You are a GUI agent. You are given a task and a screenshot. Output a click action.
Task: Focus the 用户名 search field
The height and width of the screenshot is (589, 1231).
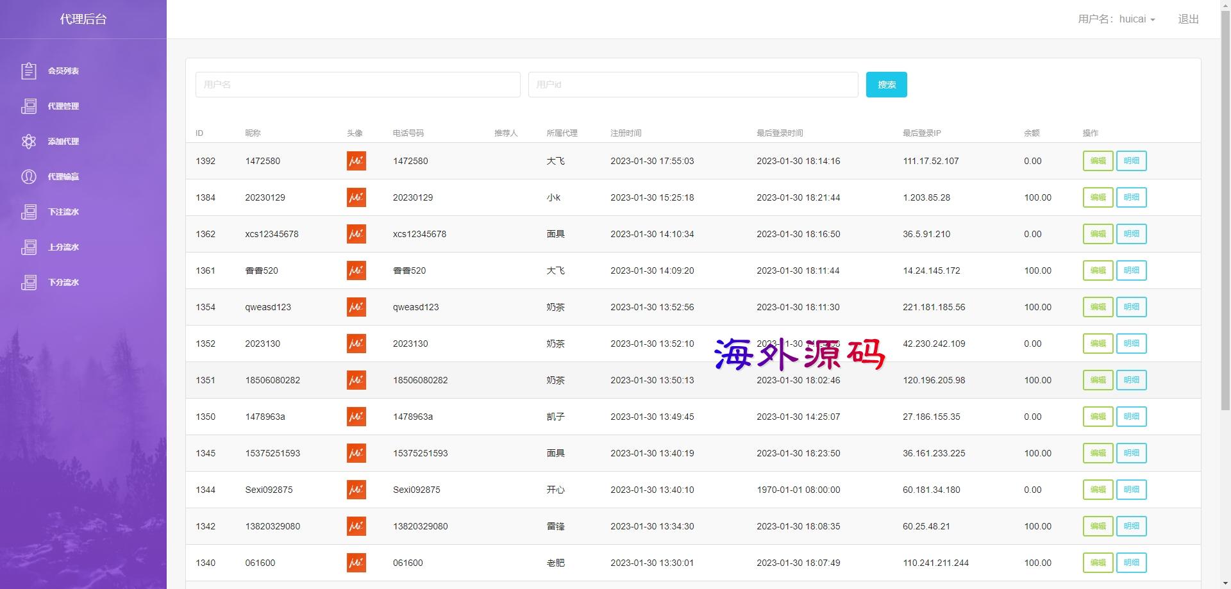[x=358, y=85]
